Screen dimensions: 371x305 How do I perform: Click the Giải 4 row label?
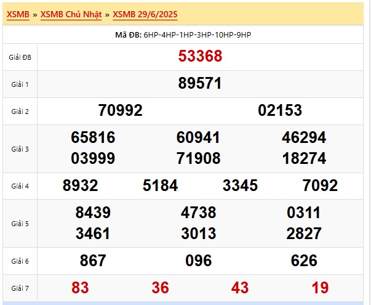[x=20, y=186]
